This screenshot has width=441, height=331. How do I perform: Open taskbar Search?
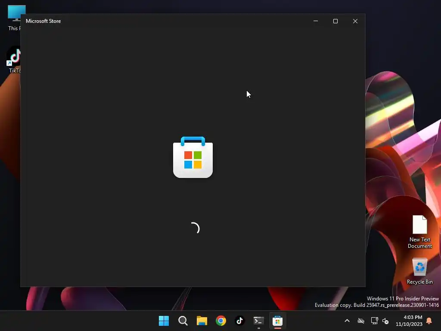tap(183, 321)
